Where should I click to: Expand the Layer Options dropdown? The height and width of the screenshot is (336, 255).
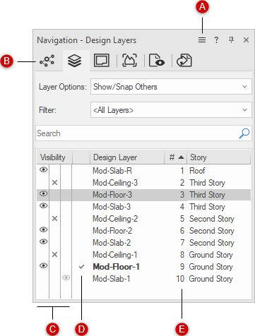click(x=171, y=87)
